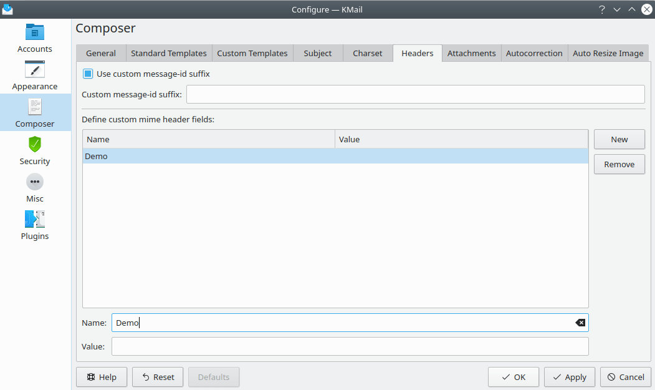Switch to the Attachments tab
The width and height of the screenshot is (655, 390).
[471, 54]
